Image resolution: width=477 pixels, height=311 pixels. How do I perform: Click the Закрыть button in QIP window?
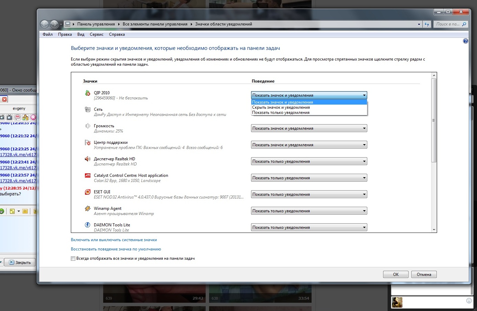[20, 262]
